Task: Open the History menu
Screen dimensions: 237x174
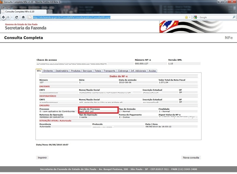Action: pyautogui.click(x=23, y=7)
